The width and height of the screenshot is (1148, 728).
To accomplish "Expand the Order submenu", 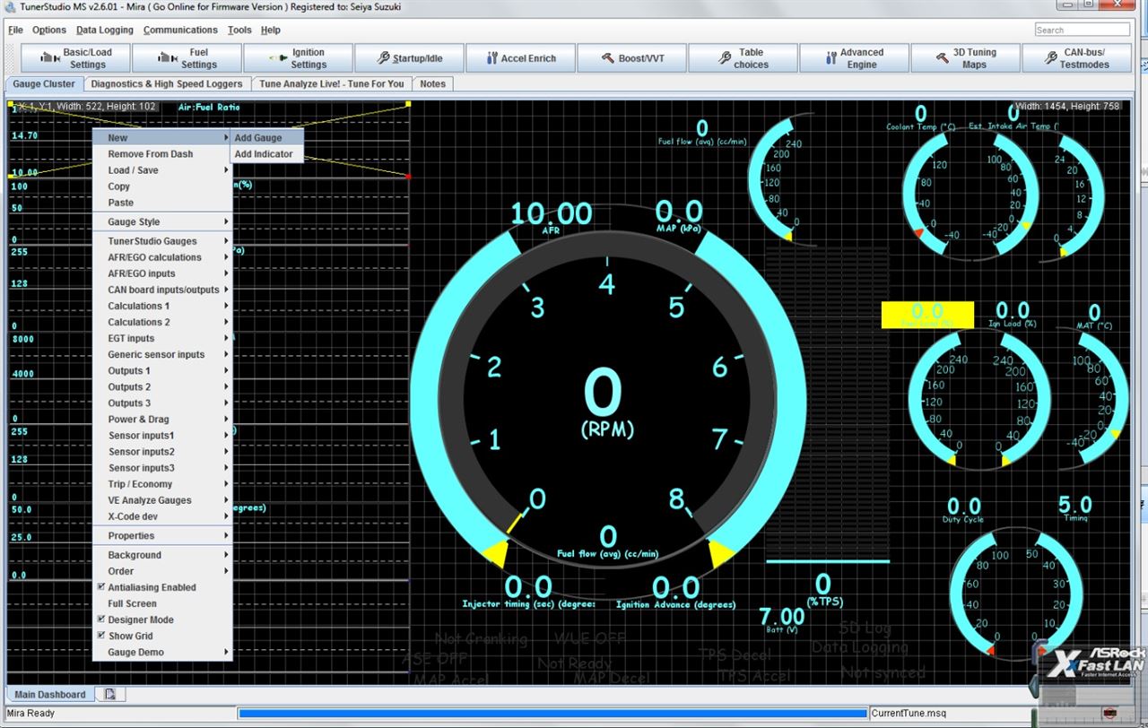I will click(162, 571).
